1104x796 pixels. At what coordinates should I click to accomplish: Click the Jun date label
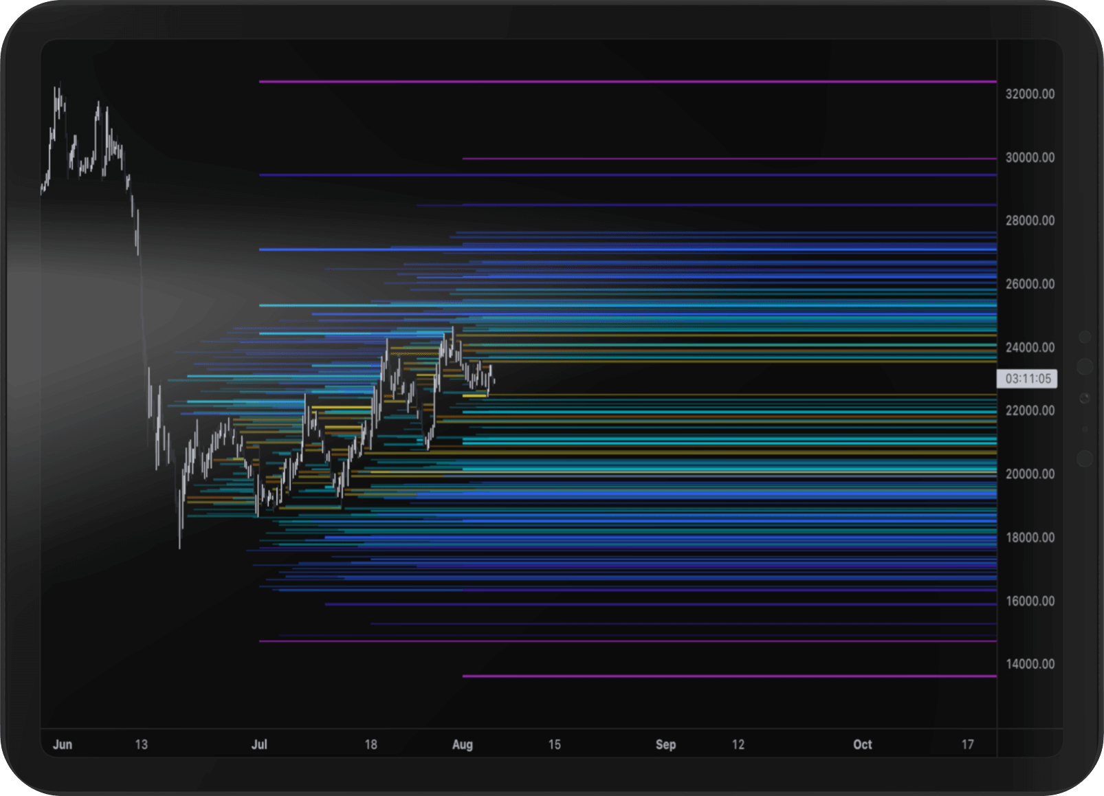point(63,744)
